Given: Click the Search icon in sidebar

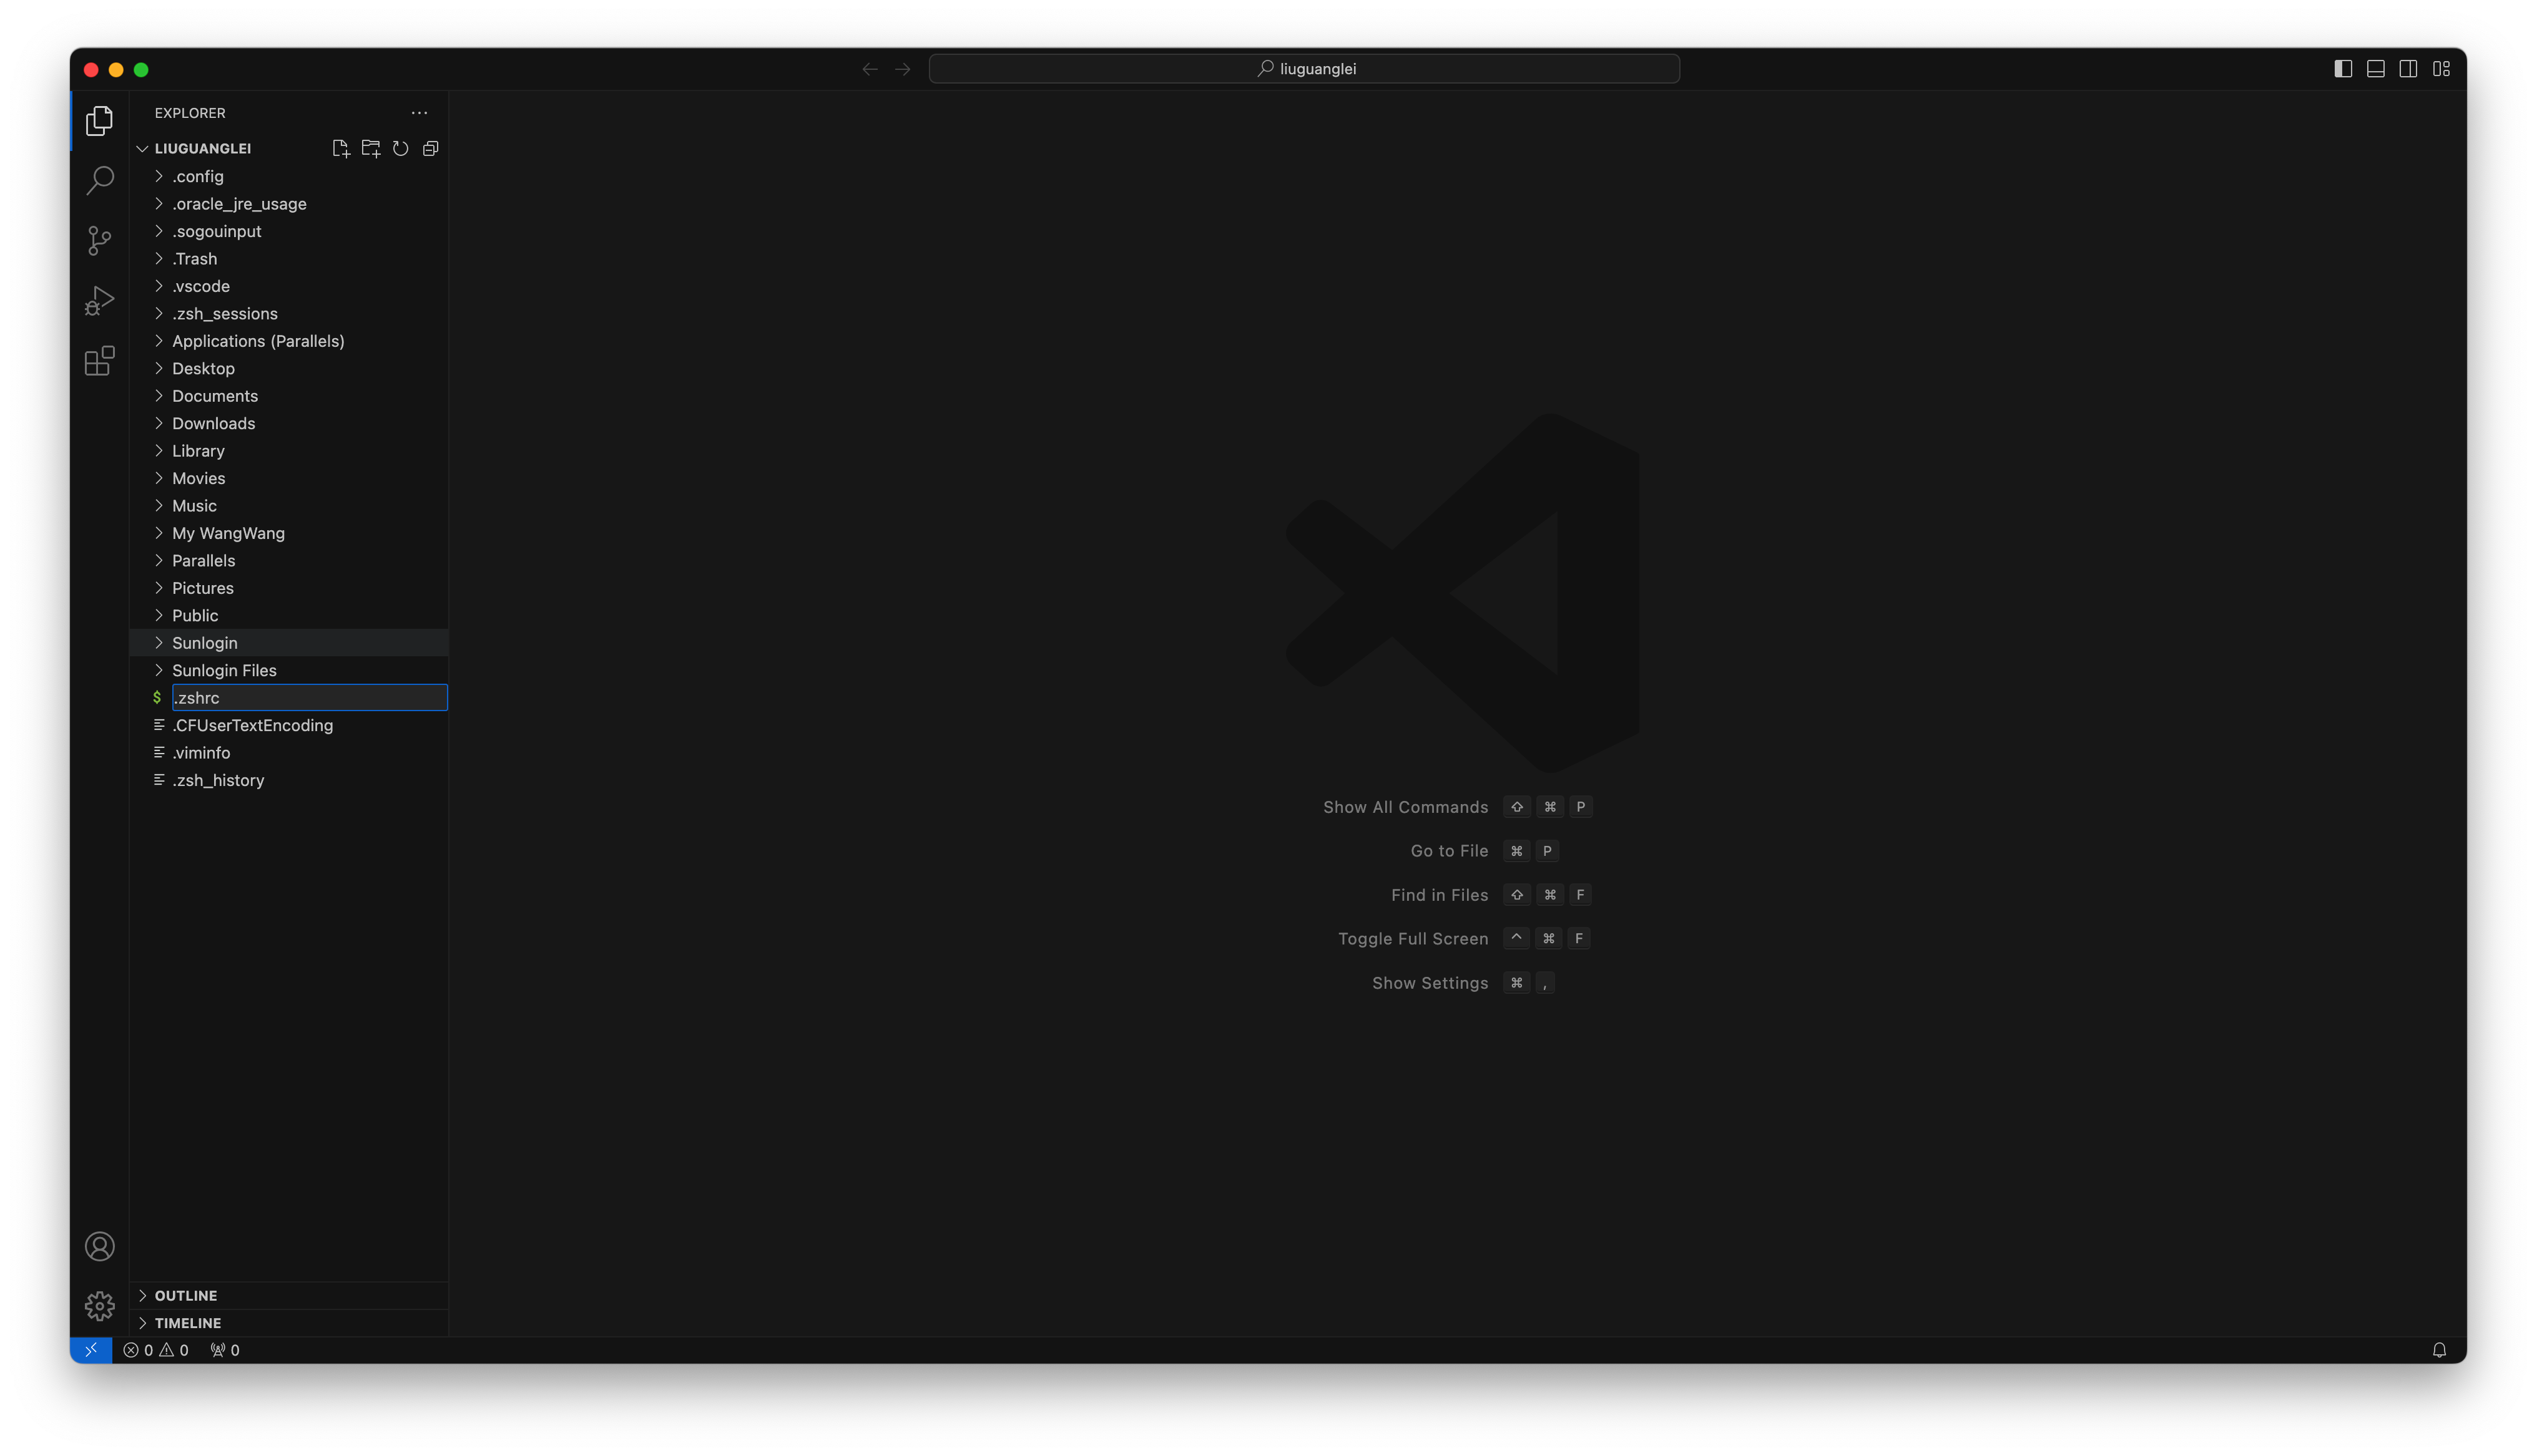Looking at the screenshot, I should pyautogui.click(x=99, y=181).
